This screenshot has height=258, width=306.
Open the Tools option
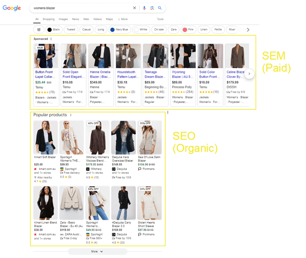160,19
